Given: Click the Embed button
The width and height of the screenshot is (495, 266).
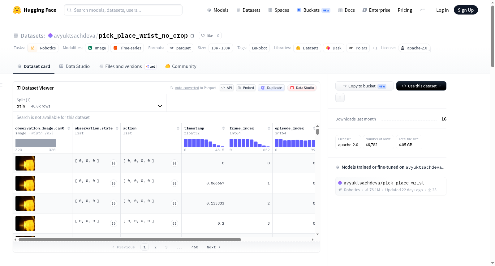Looking at the screenshot, I should coord(246,88).
